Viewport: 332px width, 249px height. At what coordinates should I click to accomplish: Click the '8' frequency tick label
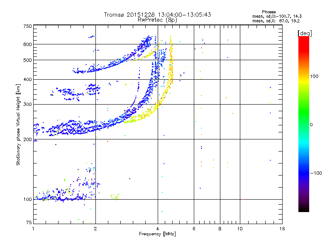[x=220, y=229]
